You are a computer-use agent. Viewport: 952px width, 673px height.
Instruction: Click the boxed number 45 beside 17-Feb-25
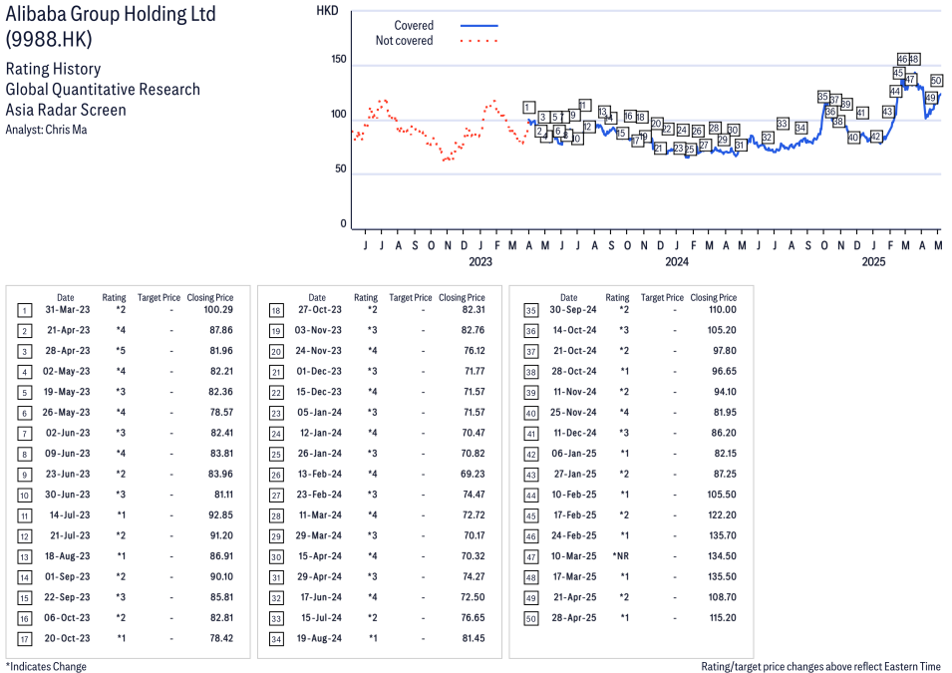[530, 515]
